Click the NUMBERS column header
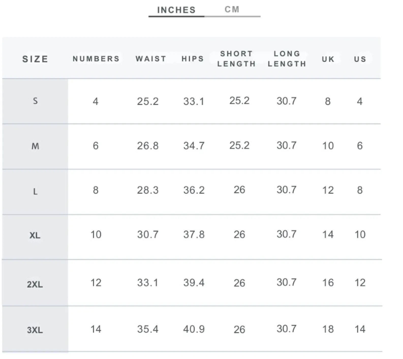 96,59
